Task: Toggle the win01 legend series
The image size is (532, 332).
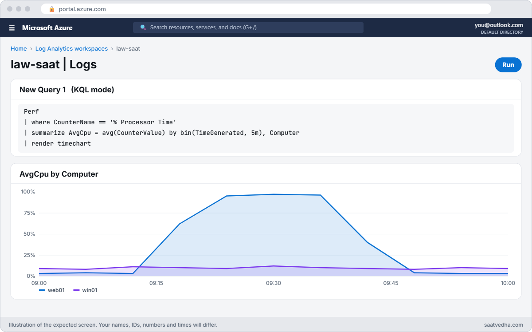Action: 85,290
